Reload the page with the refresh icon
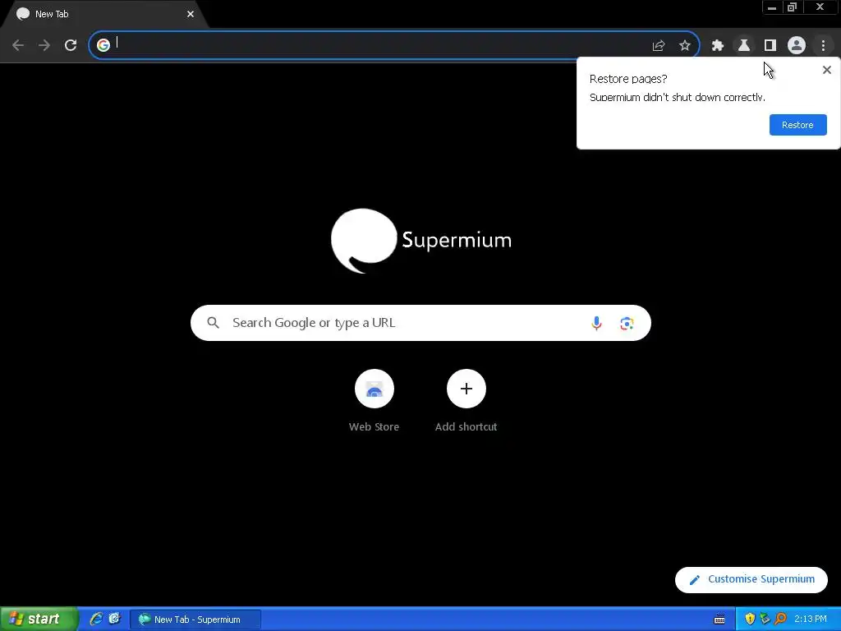 71,45
